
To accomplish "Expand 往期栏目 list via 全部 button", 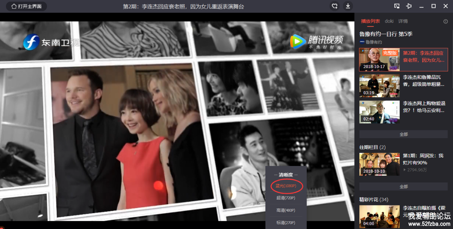I will click(x=403, y=187).
